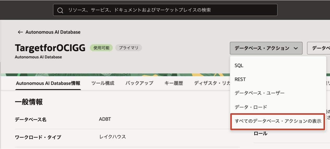The image size is (330, 149).
Task: Open データベース・ユーザー from the menu
Action: click(260, 93)
